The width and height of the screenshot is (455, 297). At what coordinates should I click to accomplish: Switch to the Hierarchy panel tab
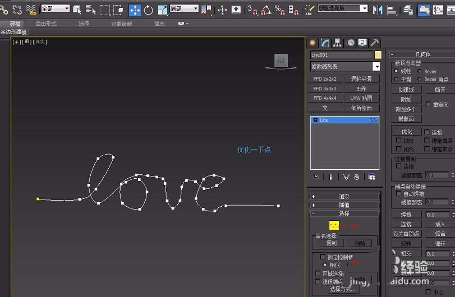(x=337, y=43)
